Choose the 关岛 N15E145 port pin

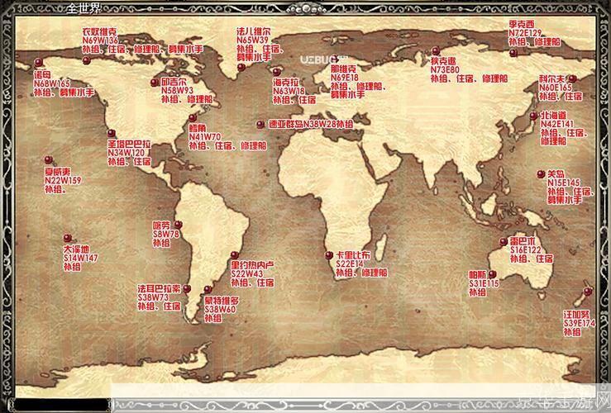tap(541, 174)
